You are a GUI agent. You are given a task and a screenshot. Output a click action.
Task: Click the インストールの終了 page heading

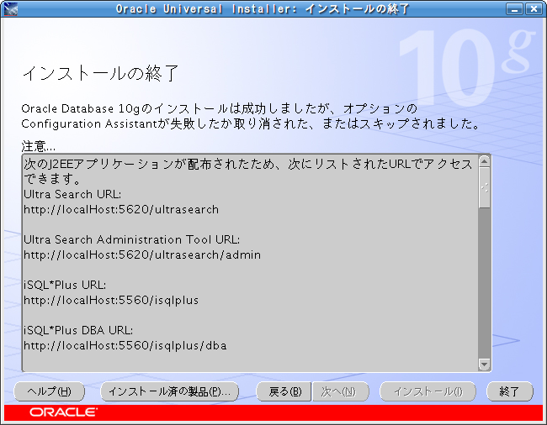[100, 73]
